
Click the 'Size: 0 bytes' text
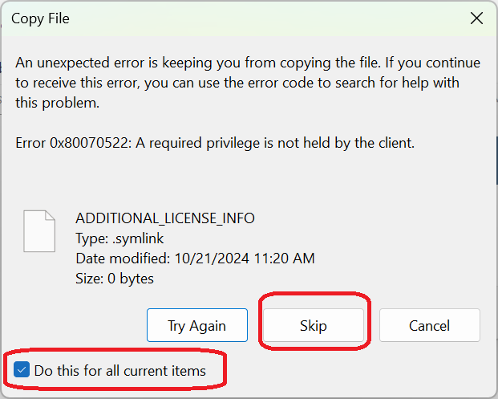pos(115,279)
